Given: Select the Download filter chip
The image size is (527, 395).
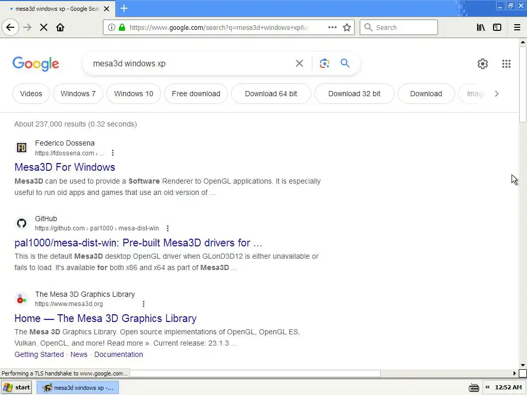Looking at the screenshot, I should point(426,94).
